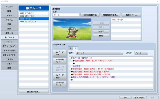Start the 戦闘テスト
160x99 pixels.
[x=131, y=15]
